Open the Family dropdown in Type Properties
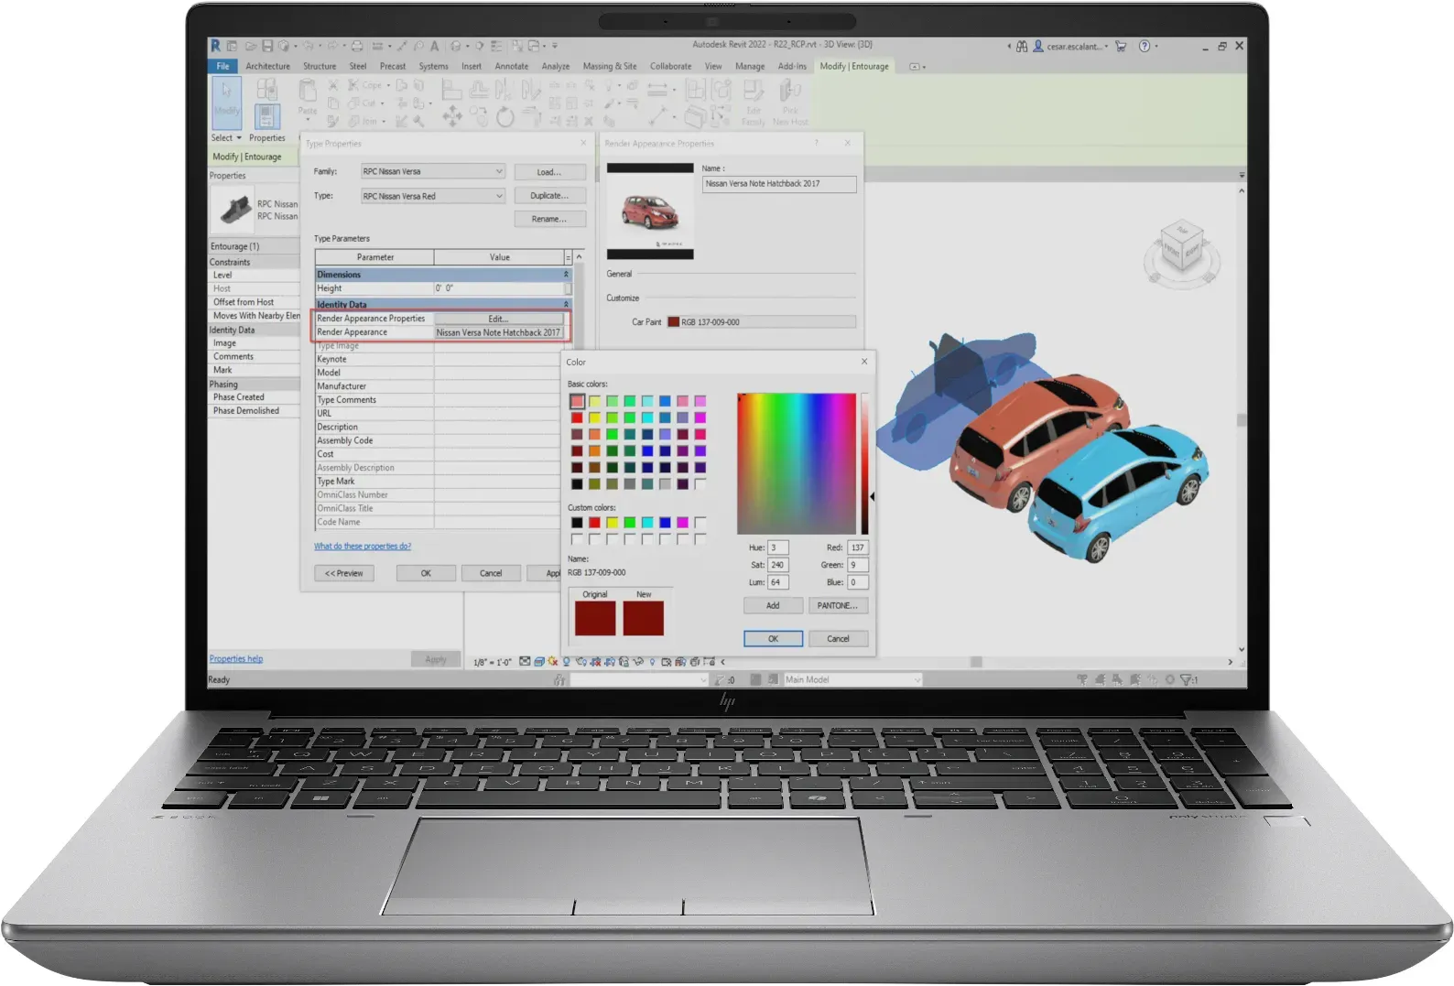Viewport: 1454px width, 986px height. tap(432, 172)
